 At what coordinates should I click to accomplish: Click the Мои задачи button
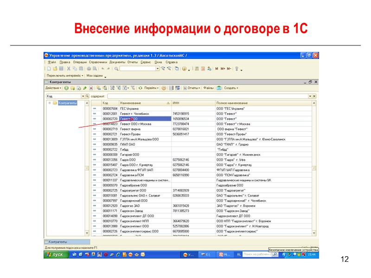(x=95, y=76)
